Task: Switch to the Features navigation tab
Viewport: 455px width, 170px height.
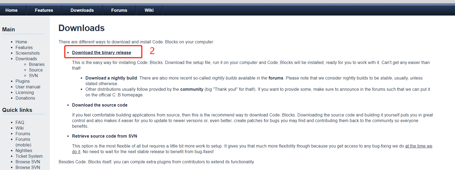Action: tap(44, 10)
